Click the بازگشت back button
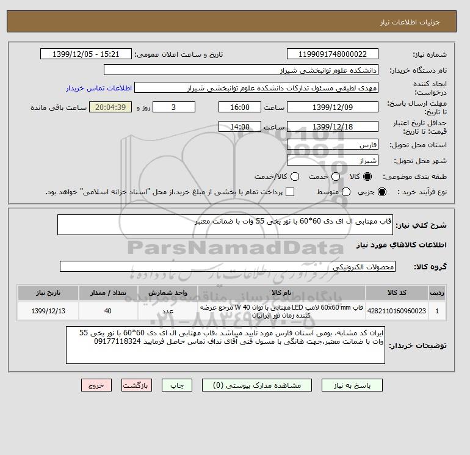The height and width of the screenshot is (455, 470). (136, 385)
